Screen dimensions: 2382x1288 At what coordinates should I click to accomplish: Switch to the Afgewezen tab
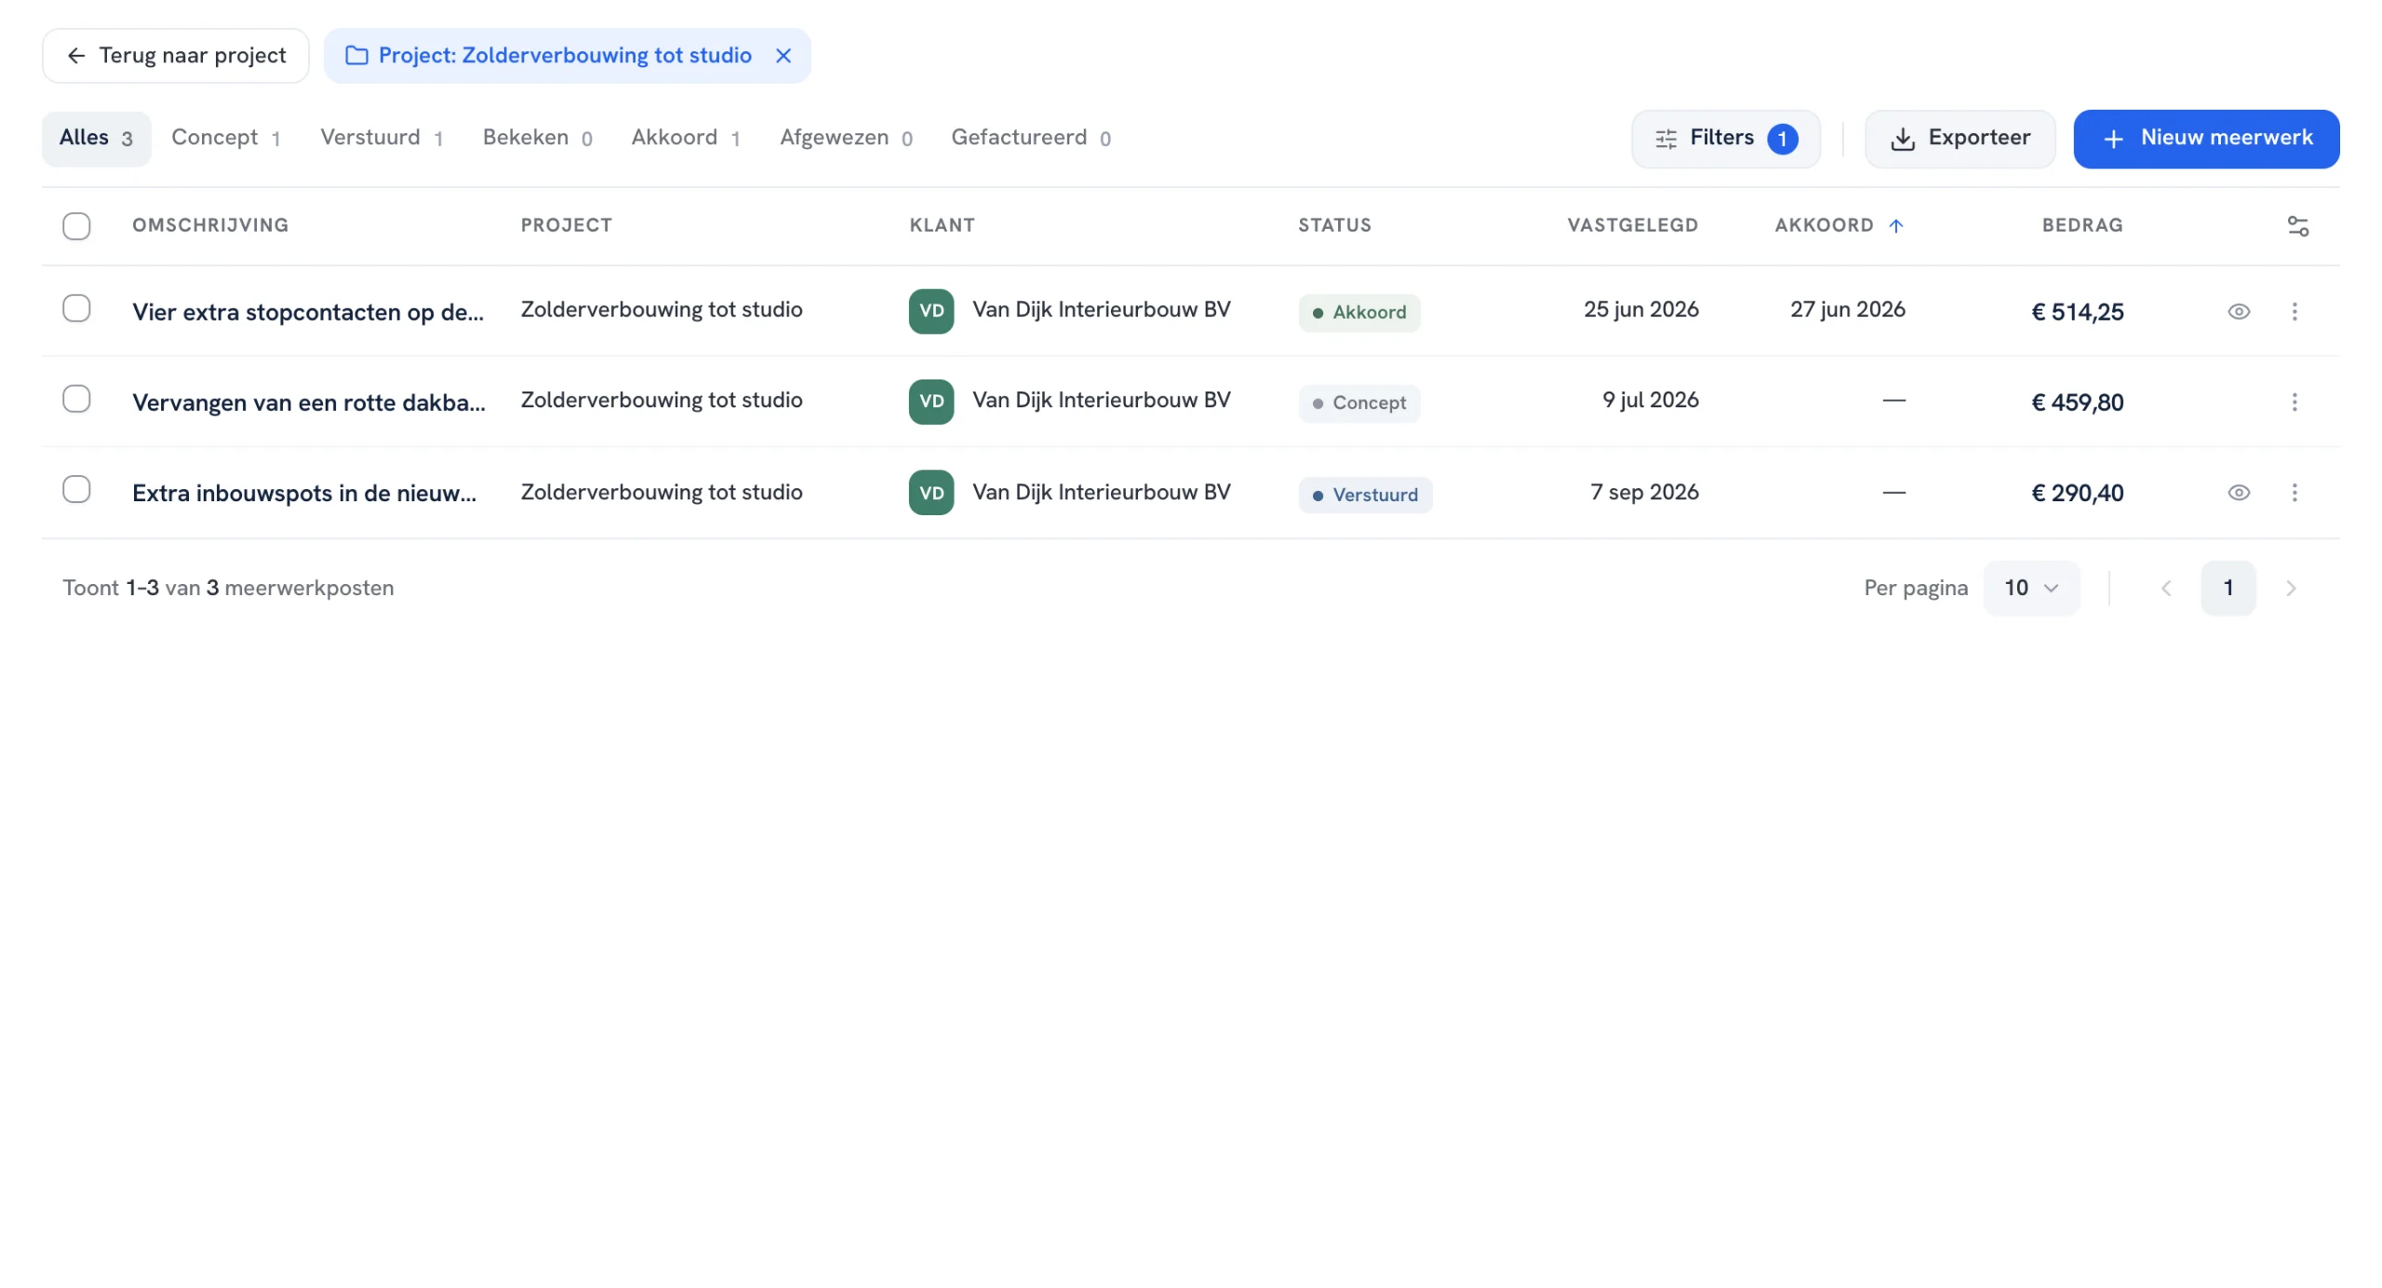pos(846,139)
